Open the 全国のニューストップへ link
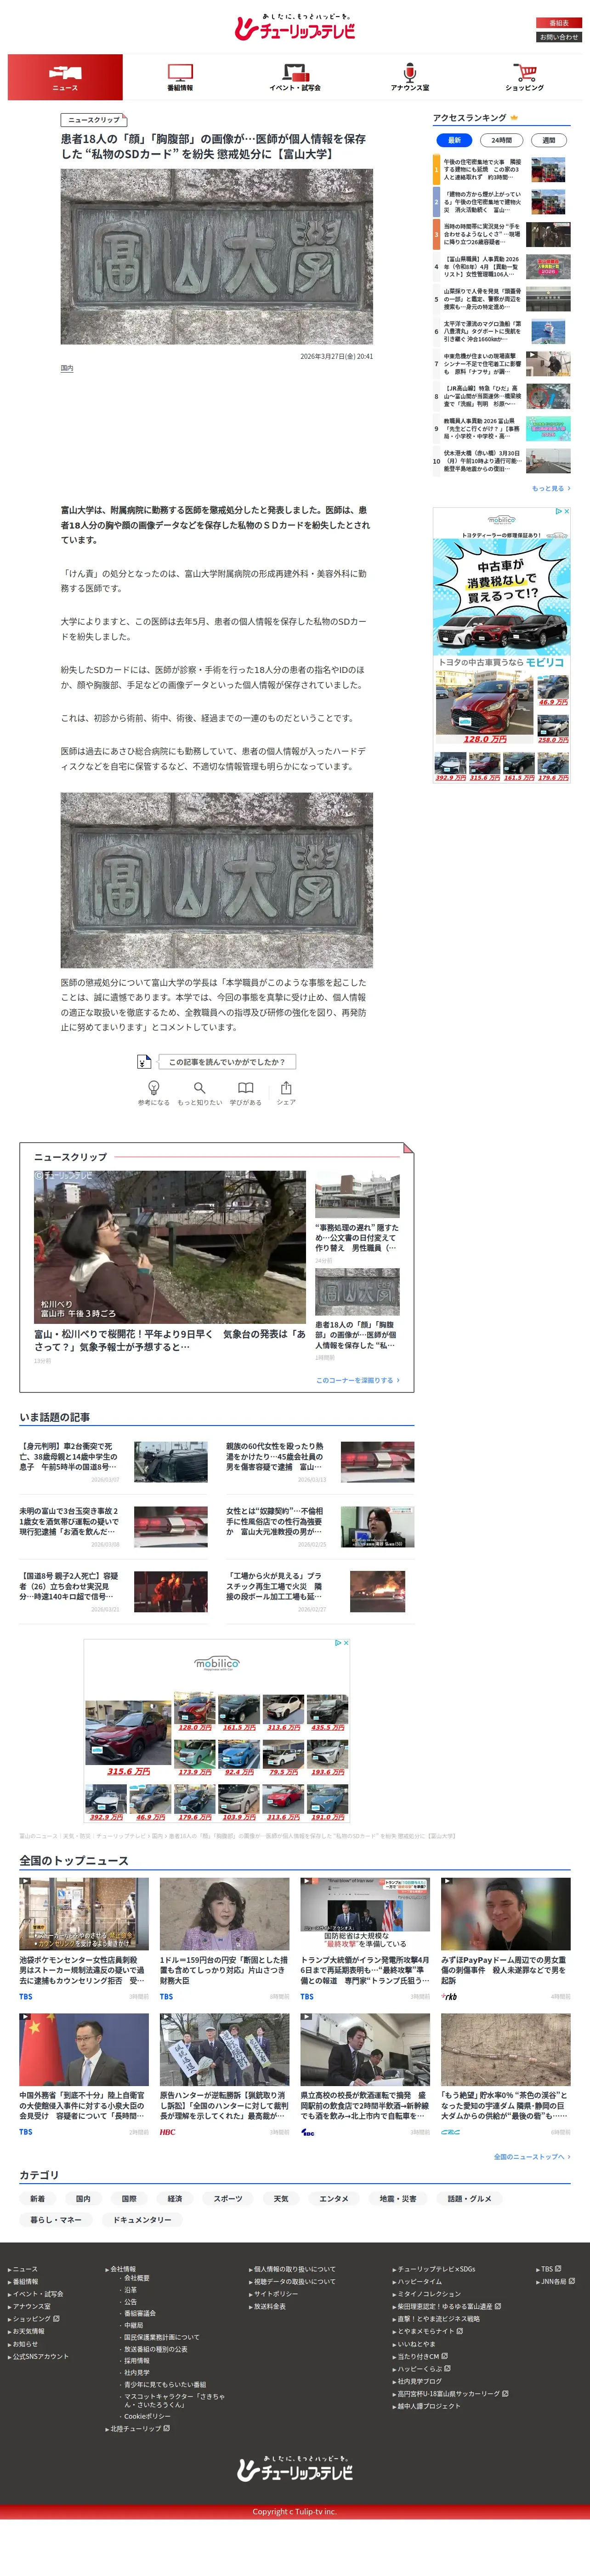The width and height of the screenshot is (590, 2576). point(532,2157)
